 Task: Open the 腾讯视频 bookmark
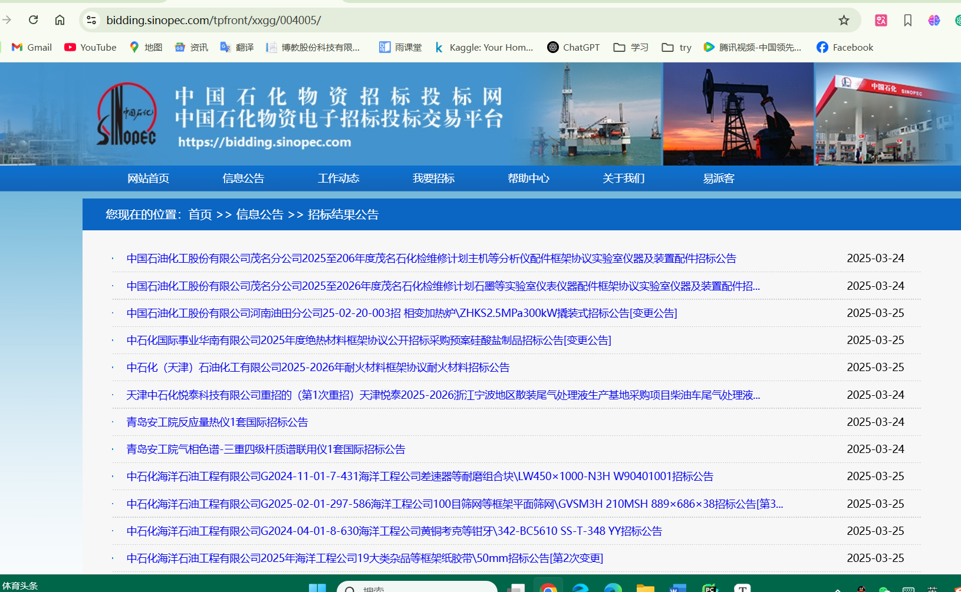(753, 47)
